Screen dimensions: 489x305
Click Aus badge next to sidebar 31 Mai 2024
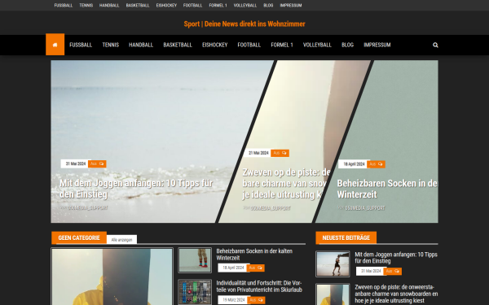point(393,271)
